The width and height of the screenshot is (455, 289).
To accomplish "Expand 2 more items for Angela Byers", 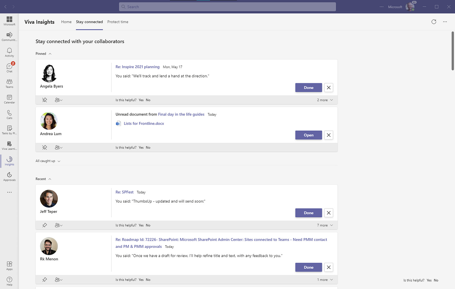I will pyautogui.click(x=325, y=100).
